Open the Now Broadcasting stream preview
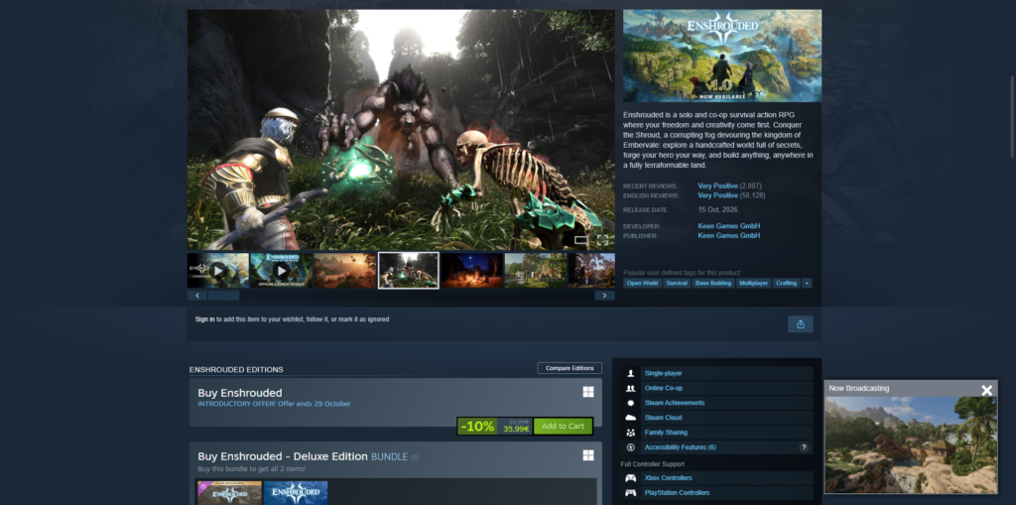 pyautogui.click(x=911, y=444)
